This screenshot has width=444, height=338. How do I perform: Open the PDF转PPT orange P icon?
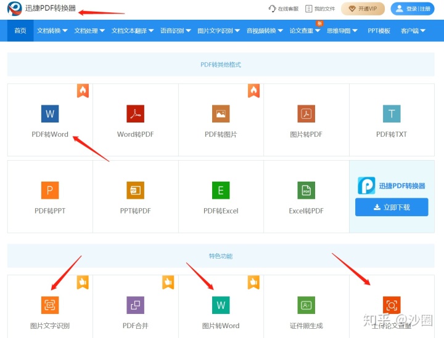(50, 190)
